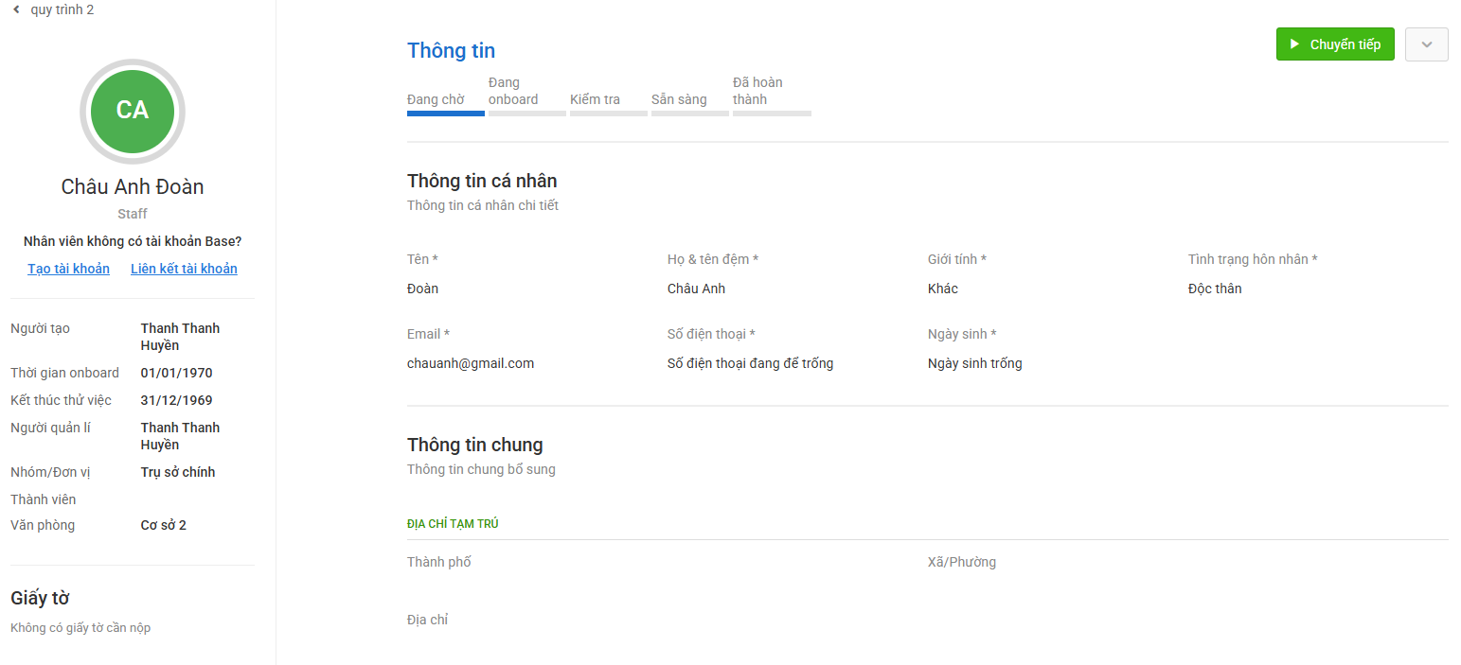This screenshot has height=665, width=1461.
Task: Click the quy trình 2 breadcrumb text
Action: click(x=62, y=9)
